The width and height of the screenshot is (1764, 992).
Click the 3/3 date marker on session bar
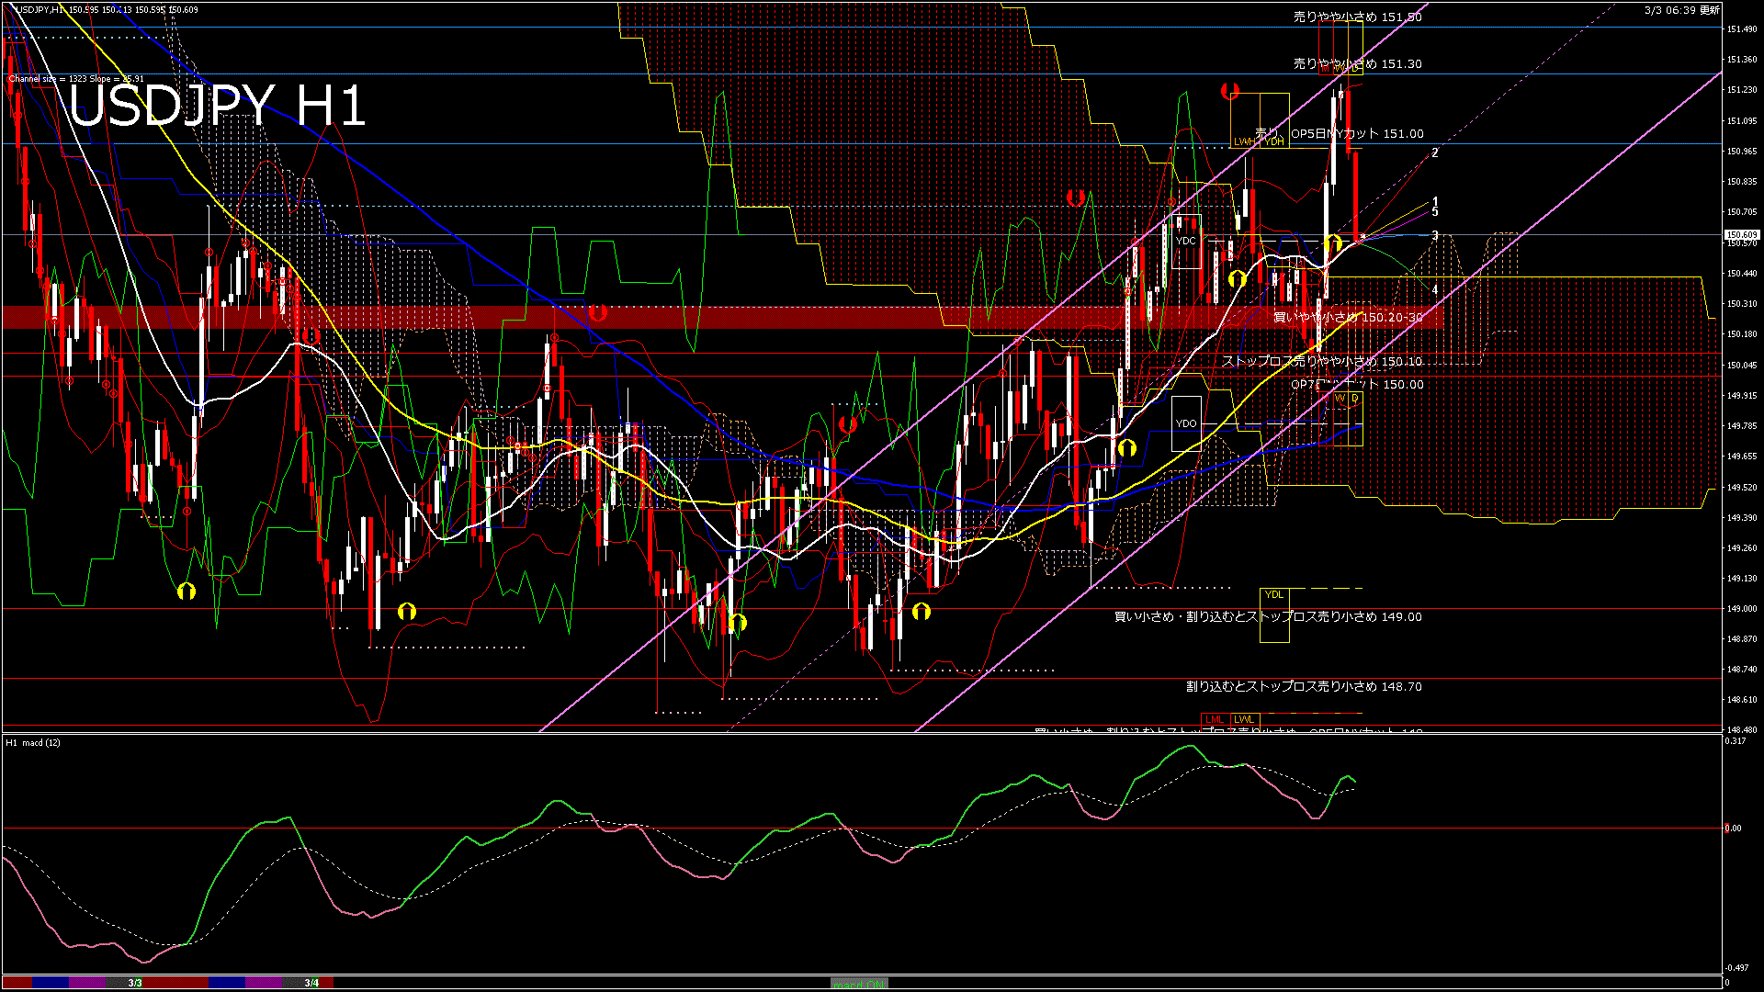coord(135,983)
